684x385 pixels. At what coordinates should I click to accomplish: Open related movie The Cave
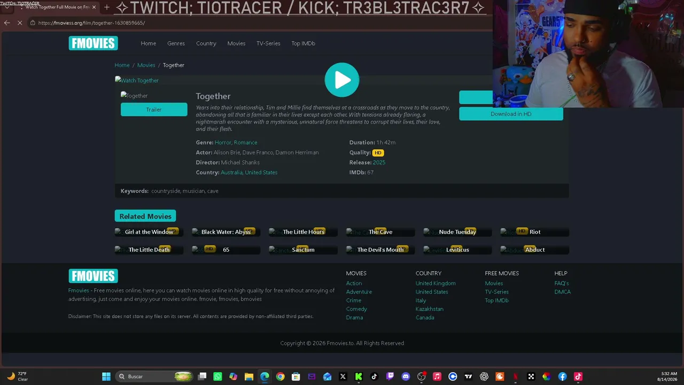tap(380, 232)
